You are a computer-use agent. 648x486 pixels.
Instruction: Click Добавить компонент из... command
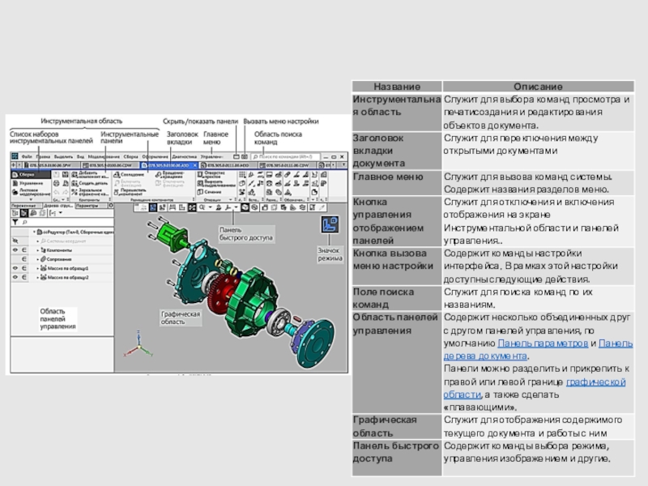[x=90, y=174]
